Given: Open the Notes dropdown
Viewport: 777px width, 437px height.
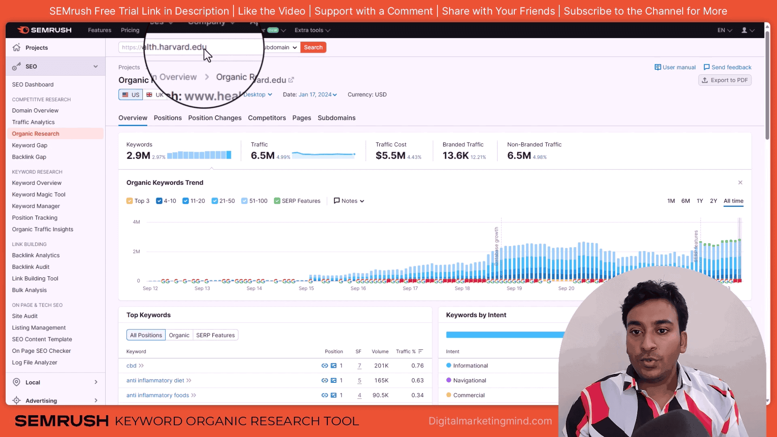Looking at the screenshot, I should coord(349,201).
